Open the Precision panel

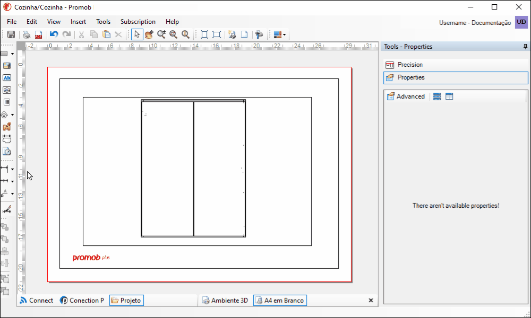point(456,65)
